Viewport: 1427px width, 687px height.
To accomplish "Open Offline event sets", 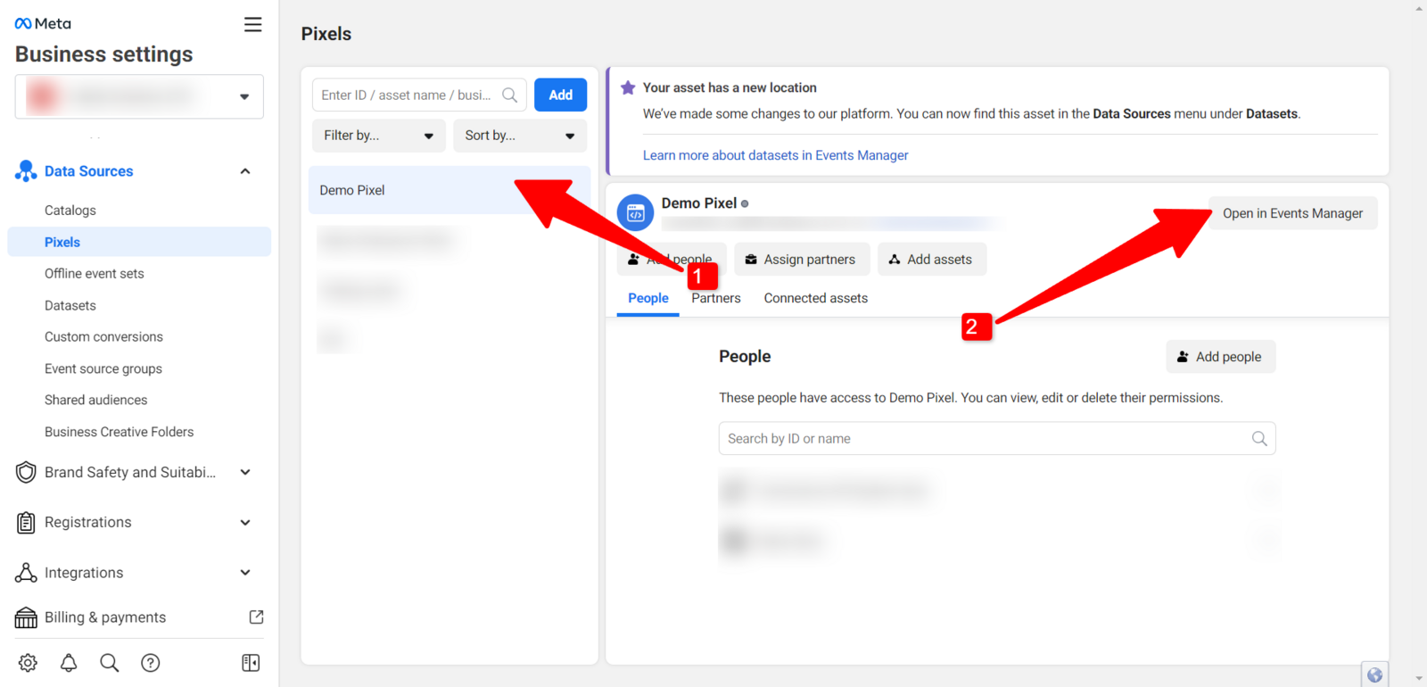I will [95, 274].
